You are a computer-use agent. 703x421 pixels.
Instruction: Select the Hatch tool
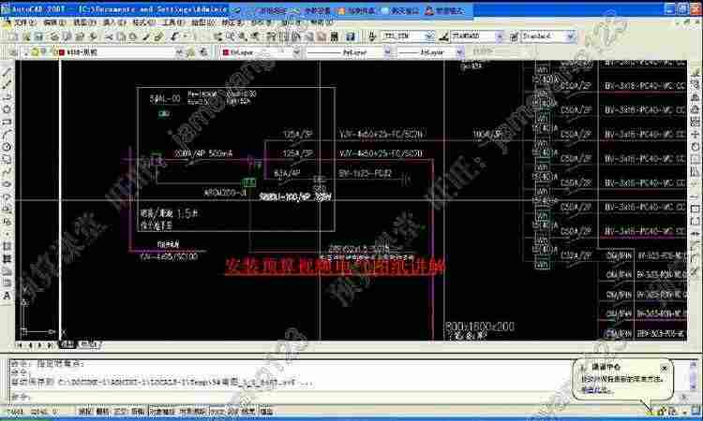tap(7, 246)
